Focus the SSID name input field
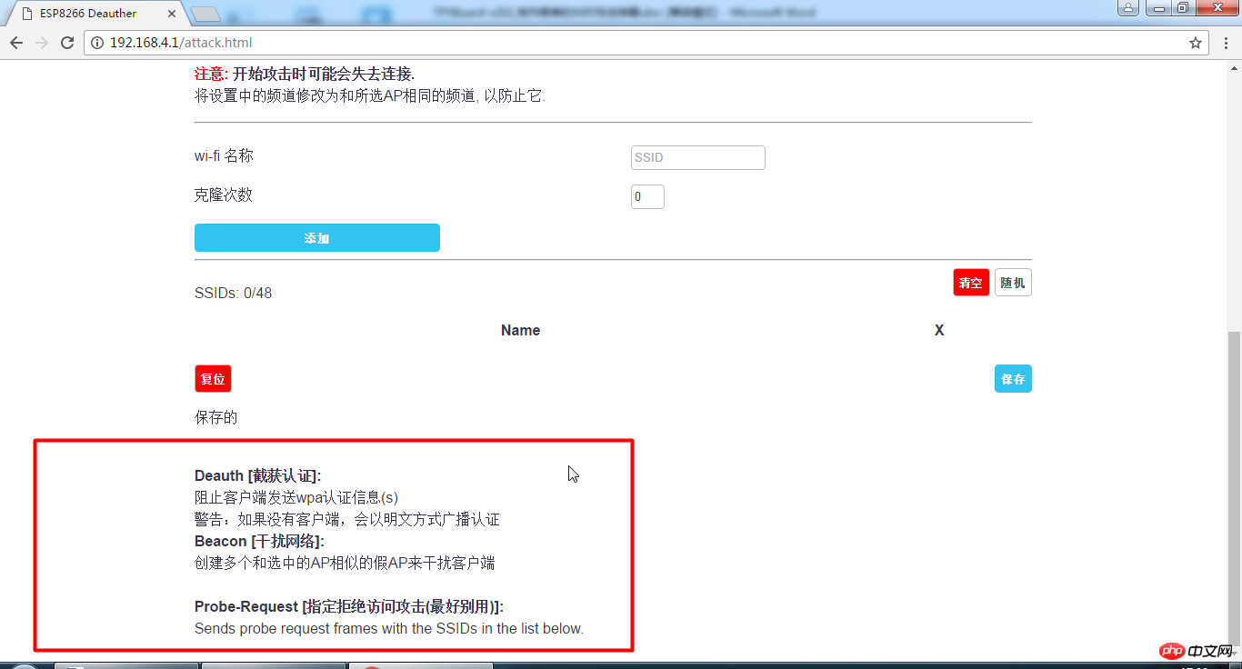Screen dimensions: 1242x669 click(x=698, y=157)
